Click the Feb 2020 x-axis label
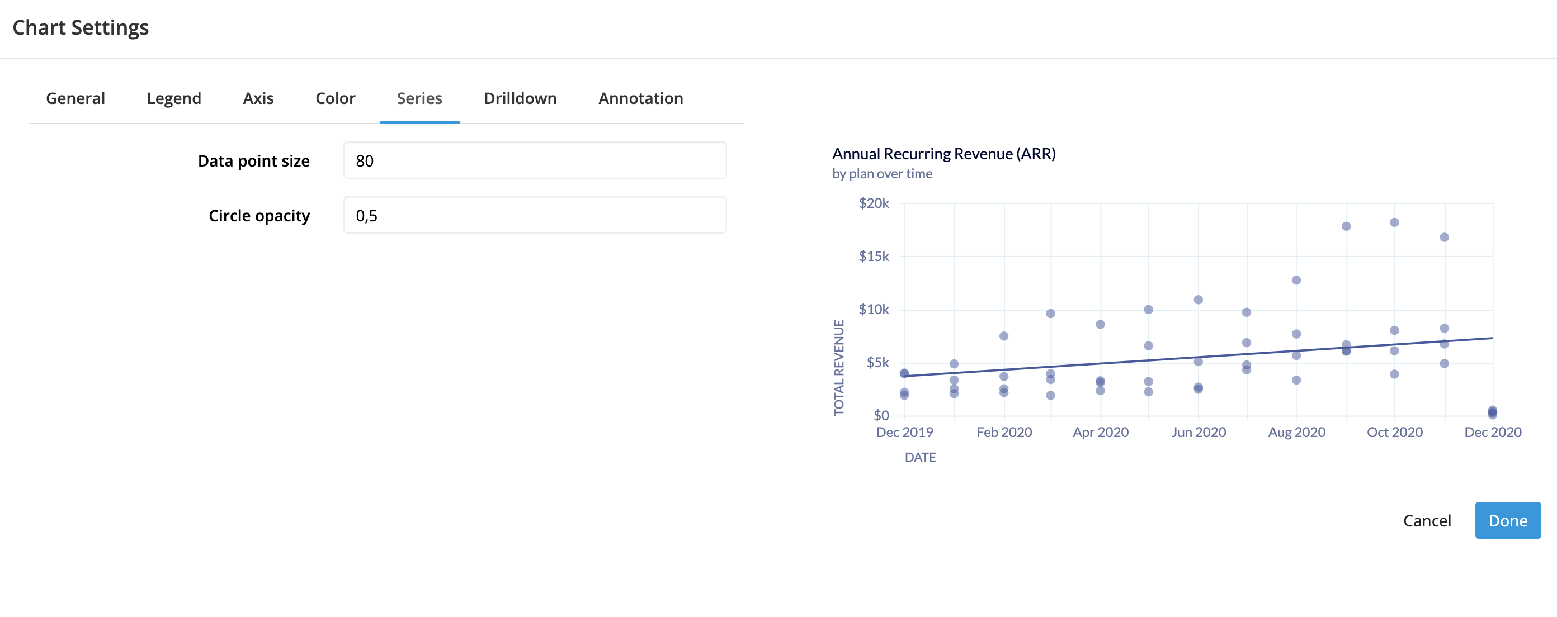Viewport: 1557px width, 617px height. tap(1004, 432)
